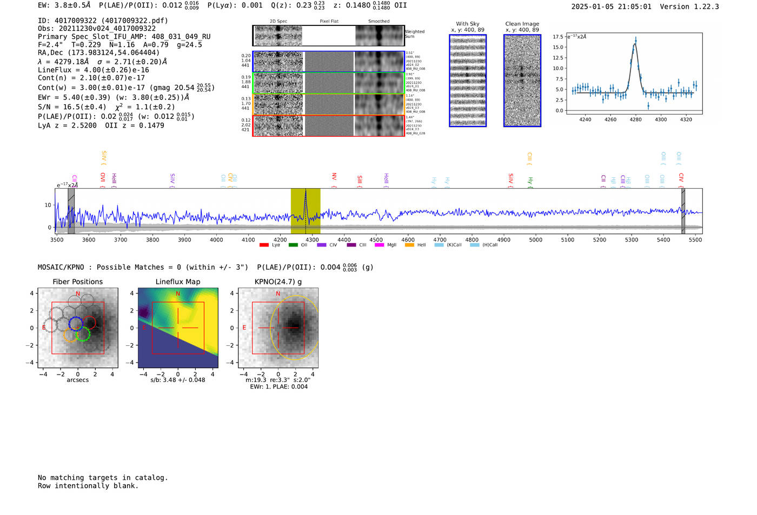This screenshot has height=515, width=757.
Task: Click the red Lyα legend swatch
Action: (x=264, y=245)
